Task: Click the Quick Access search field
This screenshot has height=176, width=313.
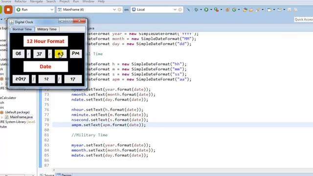Action: click(303, 20)
